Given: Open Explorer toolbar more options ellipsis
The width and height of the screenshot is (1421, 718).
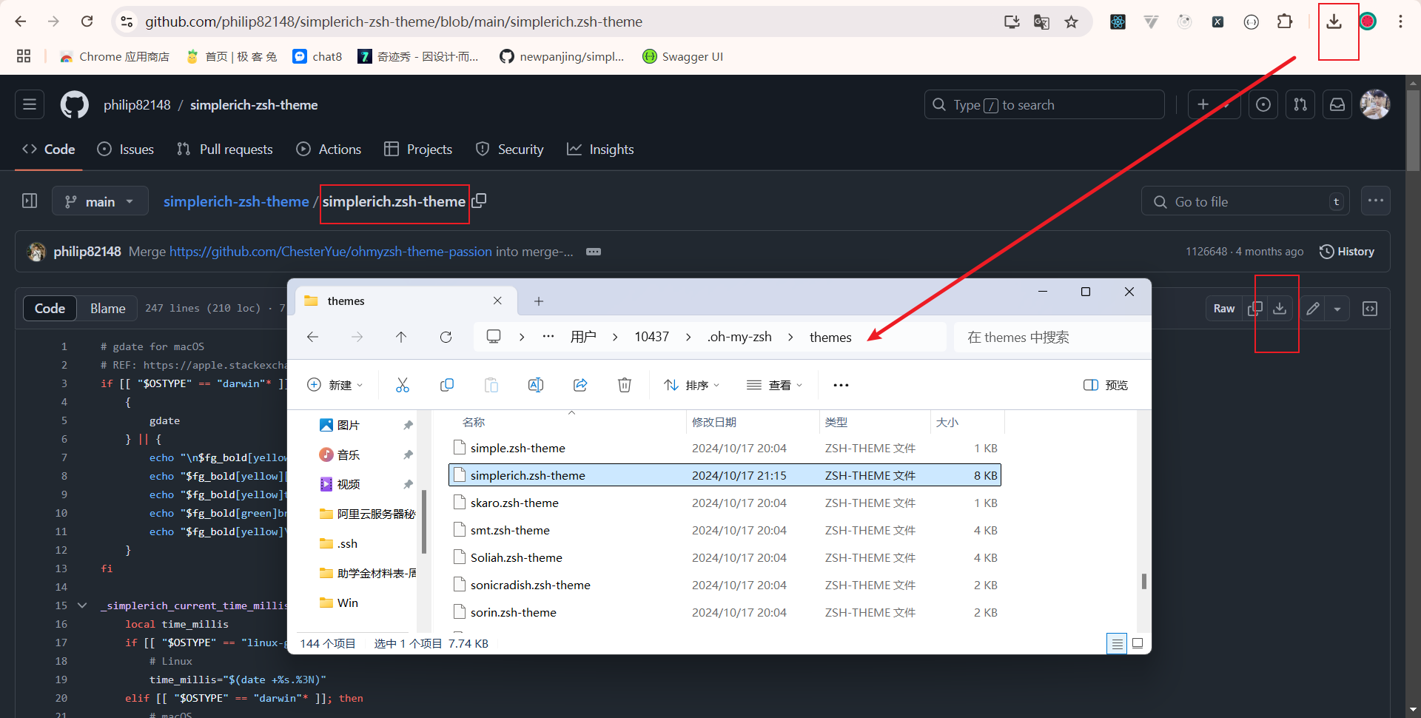Looking at the screenshot, I should 841,385.
